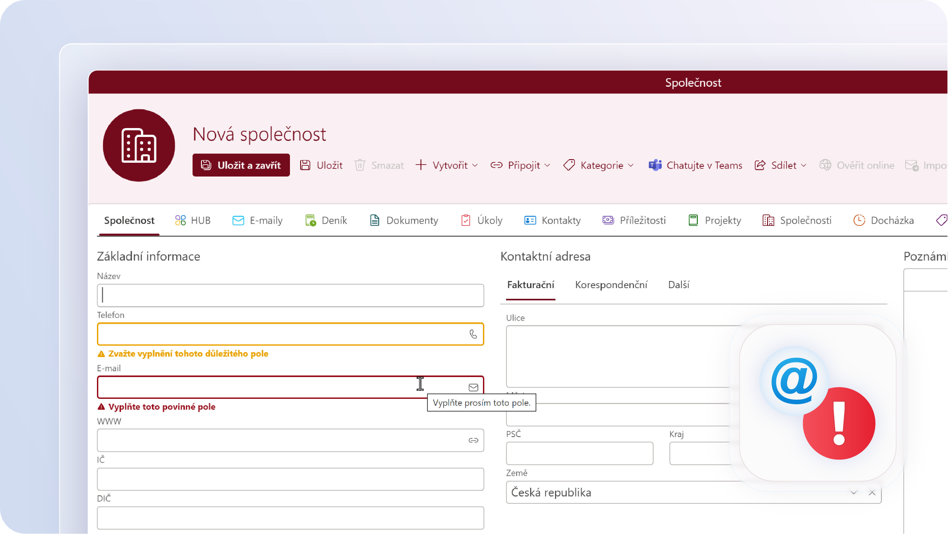
Task: Save the record with Uložit
Action: (322, 165)
